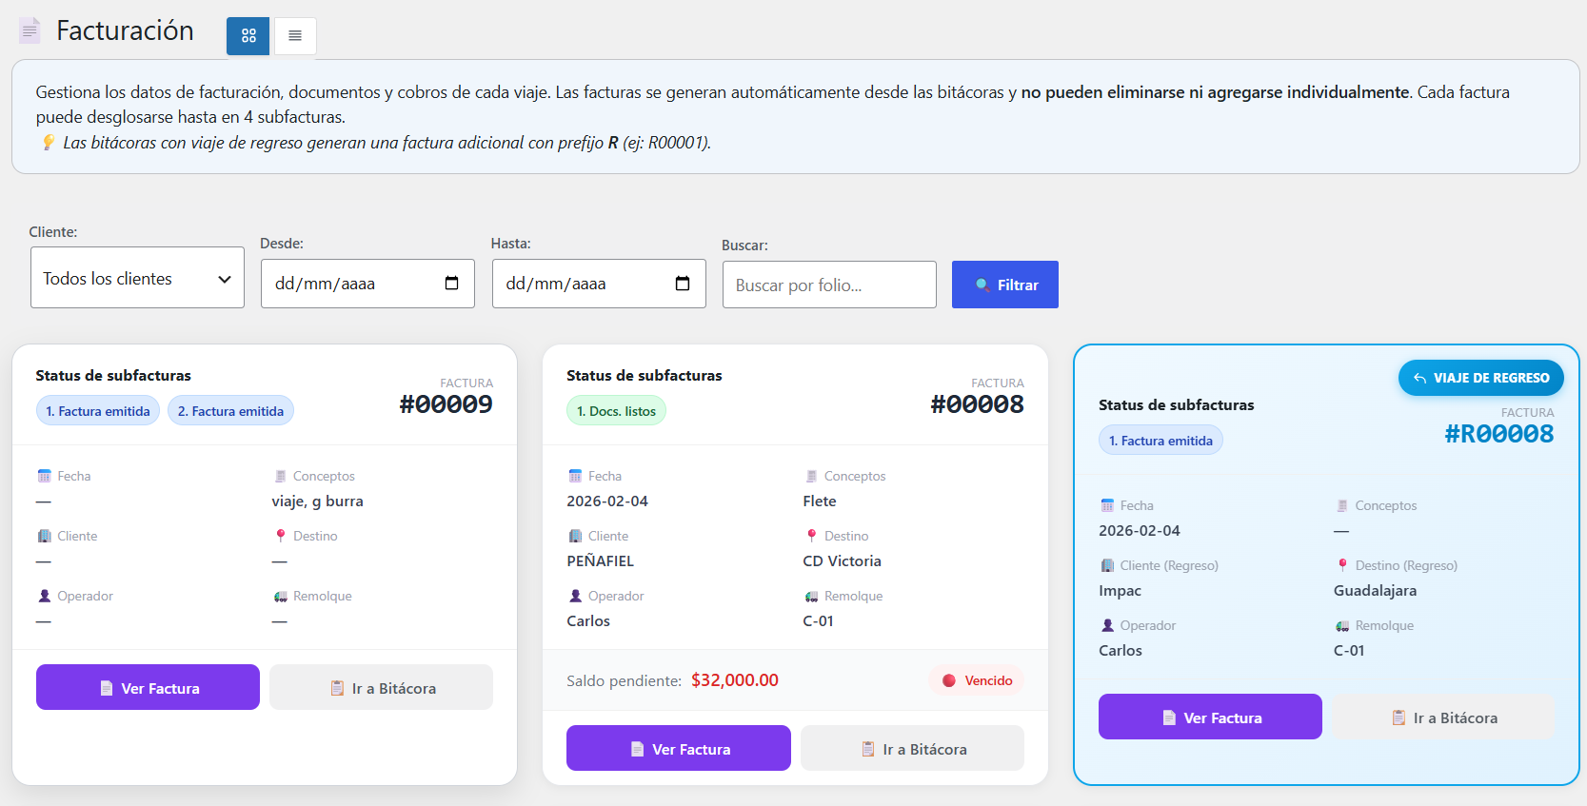Image resolution: width=1587 pixels, height=806 pixels.
Task: Click the Conceptos icon in #00008 card
Action: tap(811, 476)
